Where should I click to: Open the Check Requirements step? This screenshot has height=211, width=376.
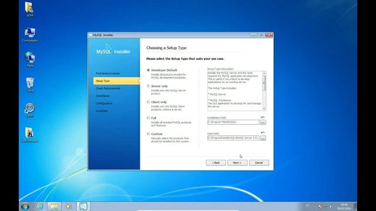[108, 89]
